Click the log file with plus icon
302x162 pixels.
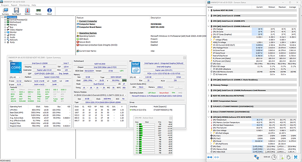281,157
